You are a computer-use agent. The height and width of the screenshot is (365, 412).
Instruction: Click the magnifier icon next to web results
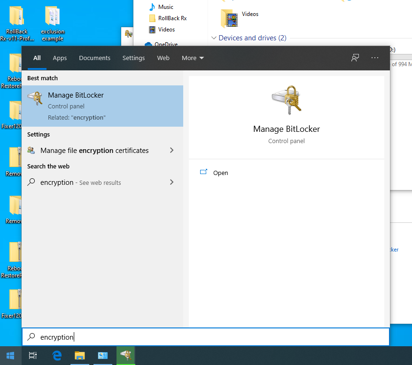[x=31, y=182]
